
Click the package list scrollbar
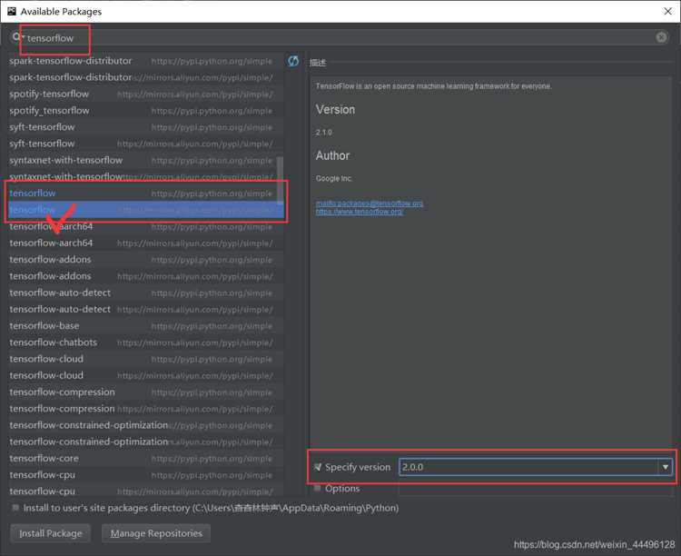pos(281,180)
